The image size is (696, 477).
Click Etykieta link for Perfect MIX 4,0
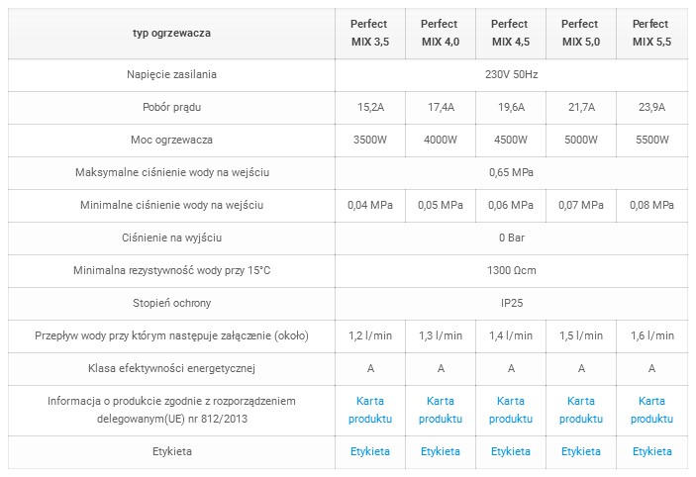(441, 451)
